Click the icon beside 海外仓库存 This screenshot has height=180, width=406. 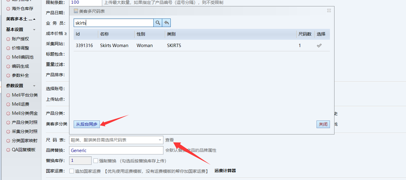(8, 9)
